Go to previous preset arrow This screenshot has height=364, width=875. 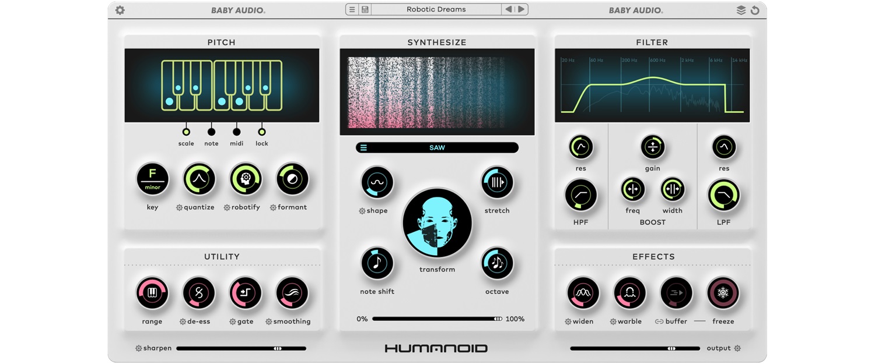509,9
